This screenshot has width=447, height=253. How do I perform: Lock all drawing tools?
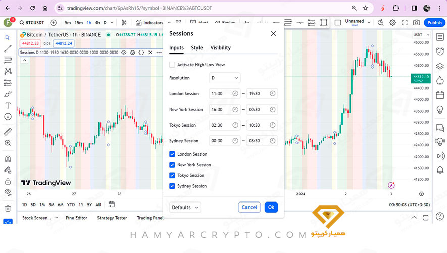(8, 181)
